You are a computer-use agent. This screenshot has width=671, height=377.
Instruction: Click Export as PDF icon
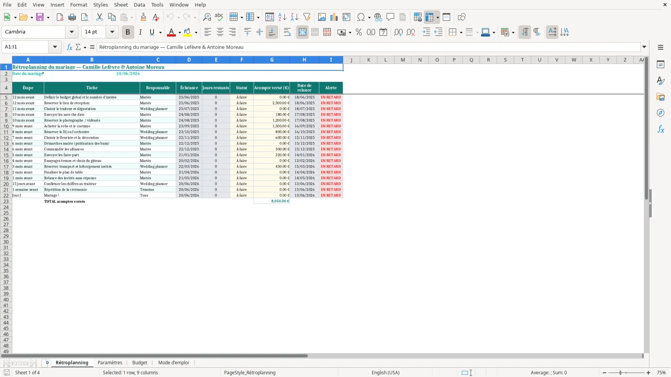pos(60,17)
